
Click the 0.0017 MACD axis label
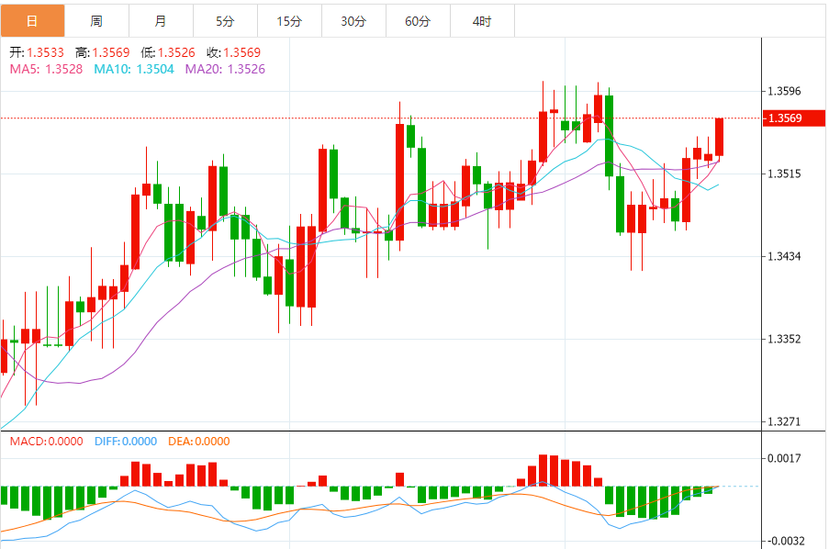785,458
